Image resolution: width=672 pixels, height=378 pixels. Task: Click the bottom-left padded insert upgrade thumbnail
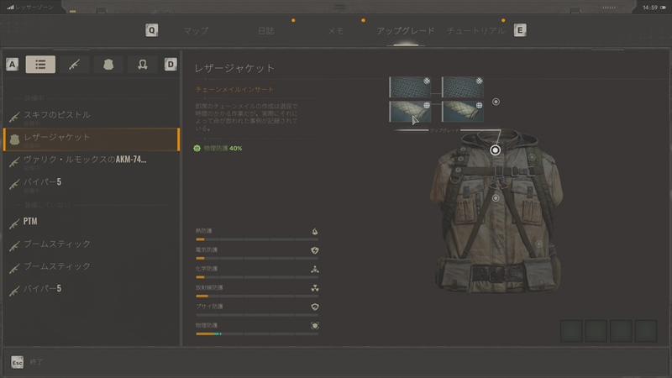(410, 112)
